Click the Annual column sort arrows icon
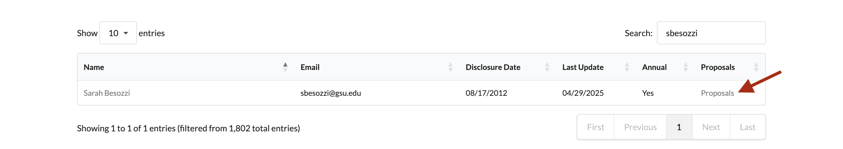 [x=686, y=67]
